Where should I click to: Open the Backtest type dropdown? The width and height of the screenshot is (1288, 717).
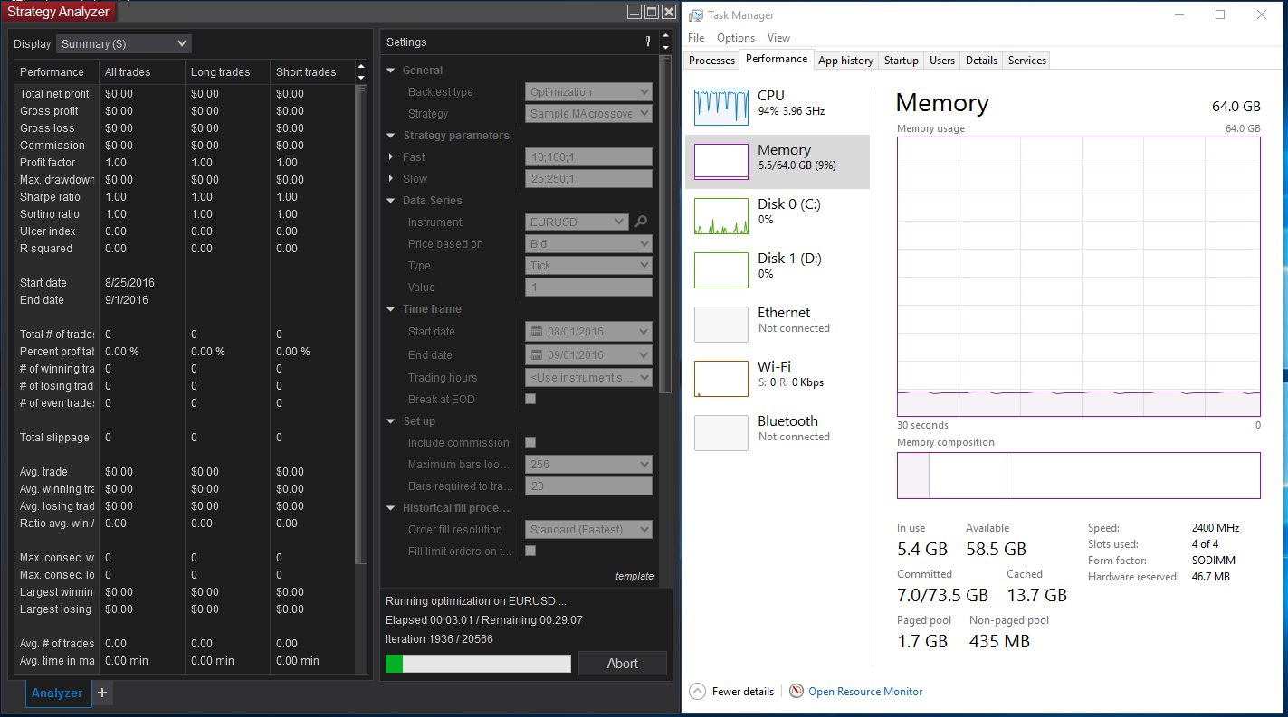click(x=588, y=92)
